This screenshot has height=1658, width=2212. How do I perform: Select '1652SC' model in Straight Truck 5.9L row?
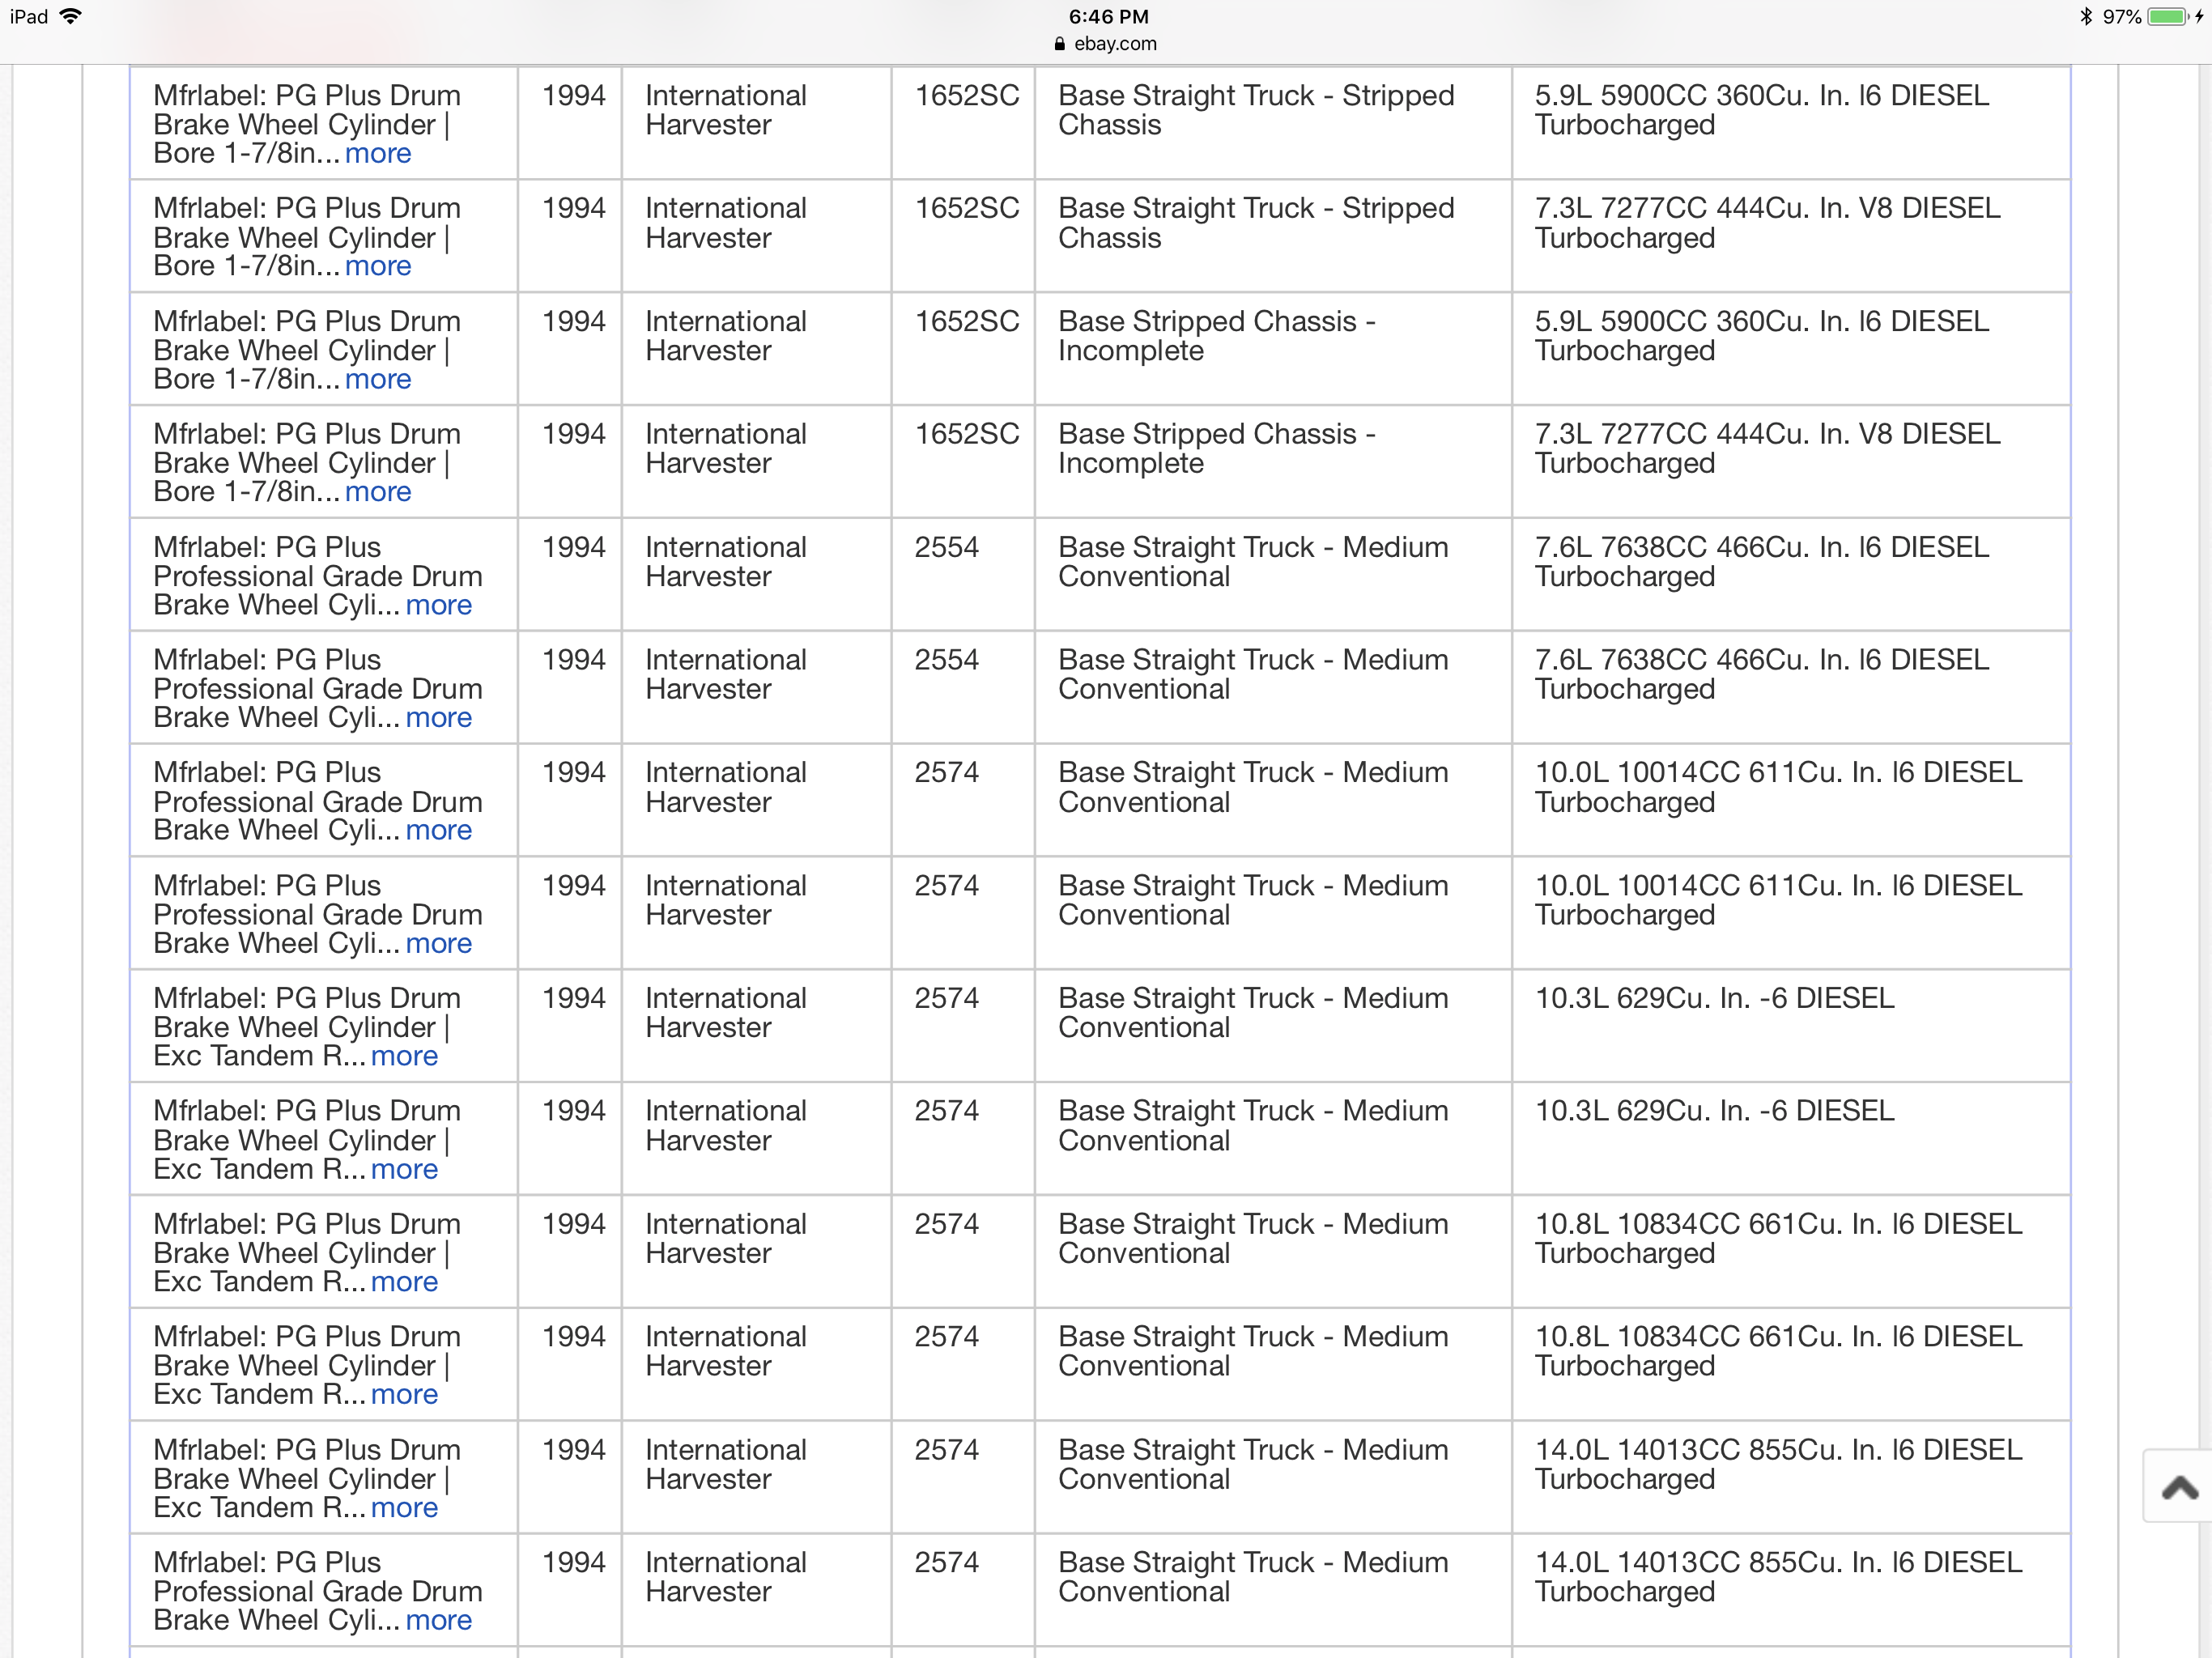point(966,96)
